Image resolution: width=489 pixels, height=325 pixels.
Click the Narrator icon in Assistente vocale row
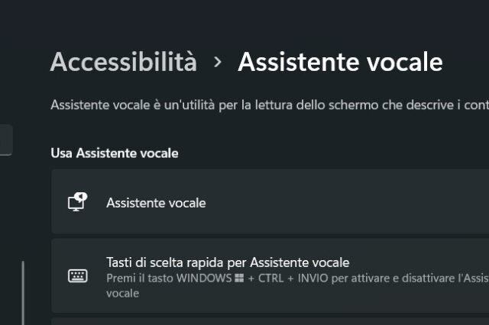pyautogui.click(x=77, y=202)
